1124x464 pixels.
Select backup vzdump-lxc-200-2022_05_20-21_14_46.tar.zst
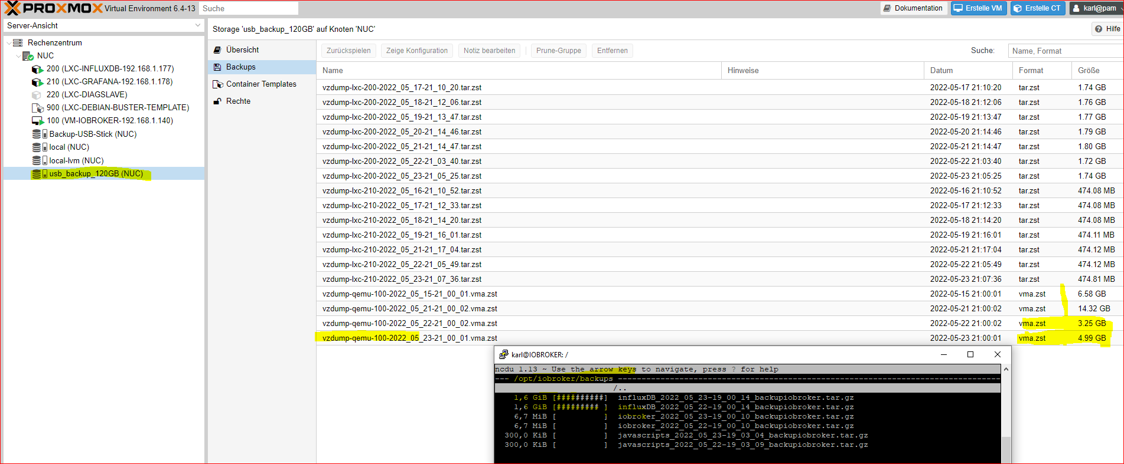719,131
